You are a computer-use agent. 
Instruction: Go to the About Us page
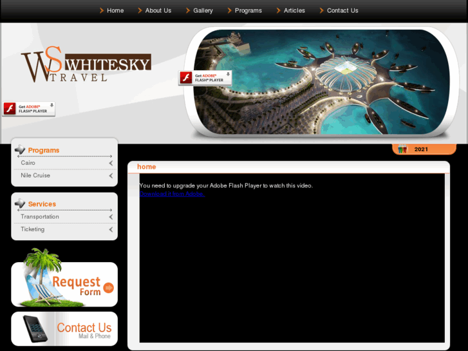point(158,10)
